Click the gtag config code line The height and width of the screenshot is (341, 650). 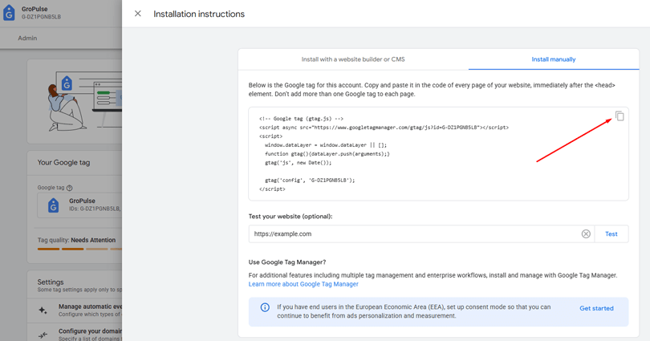pos(310,181)
